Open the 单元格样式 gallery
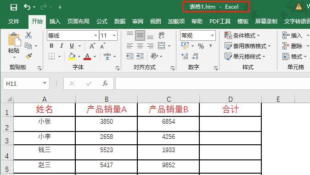Viewport: 310px width, 175px height. pyautogui.click(x=245, y=56)
